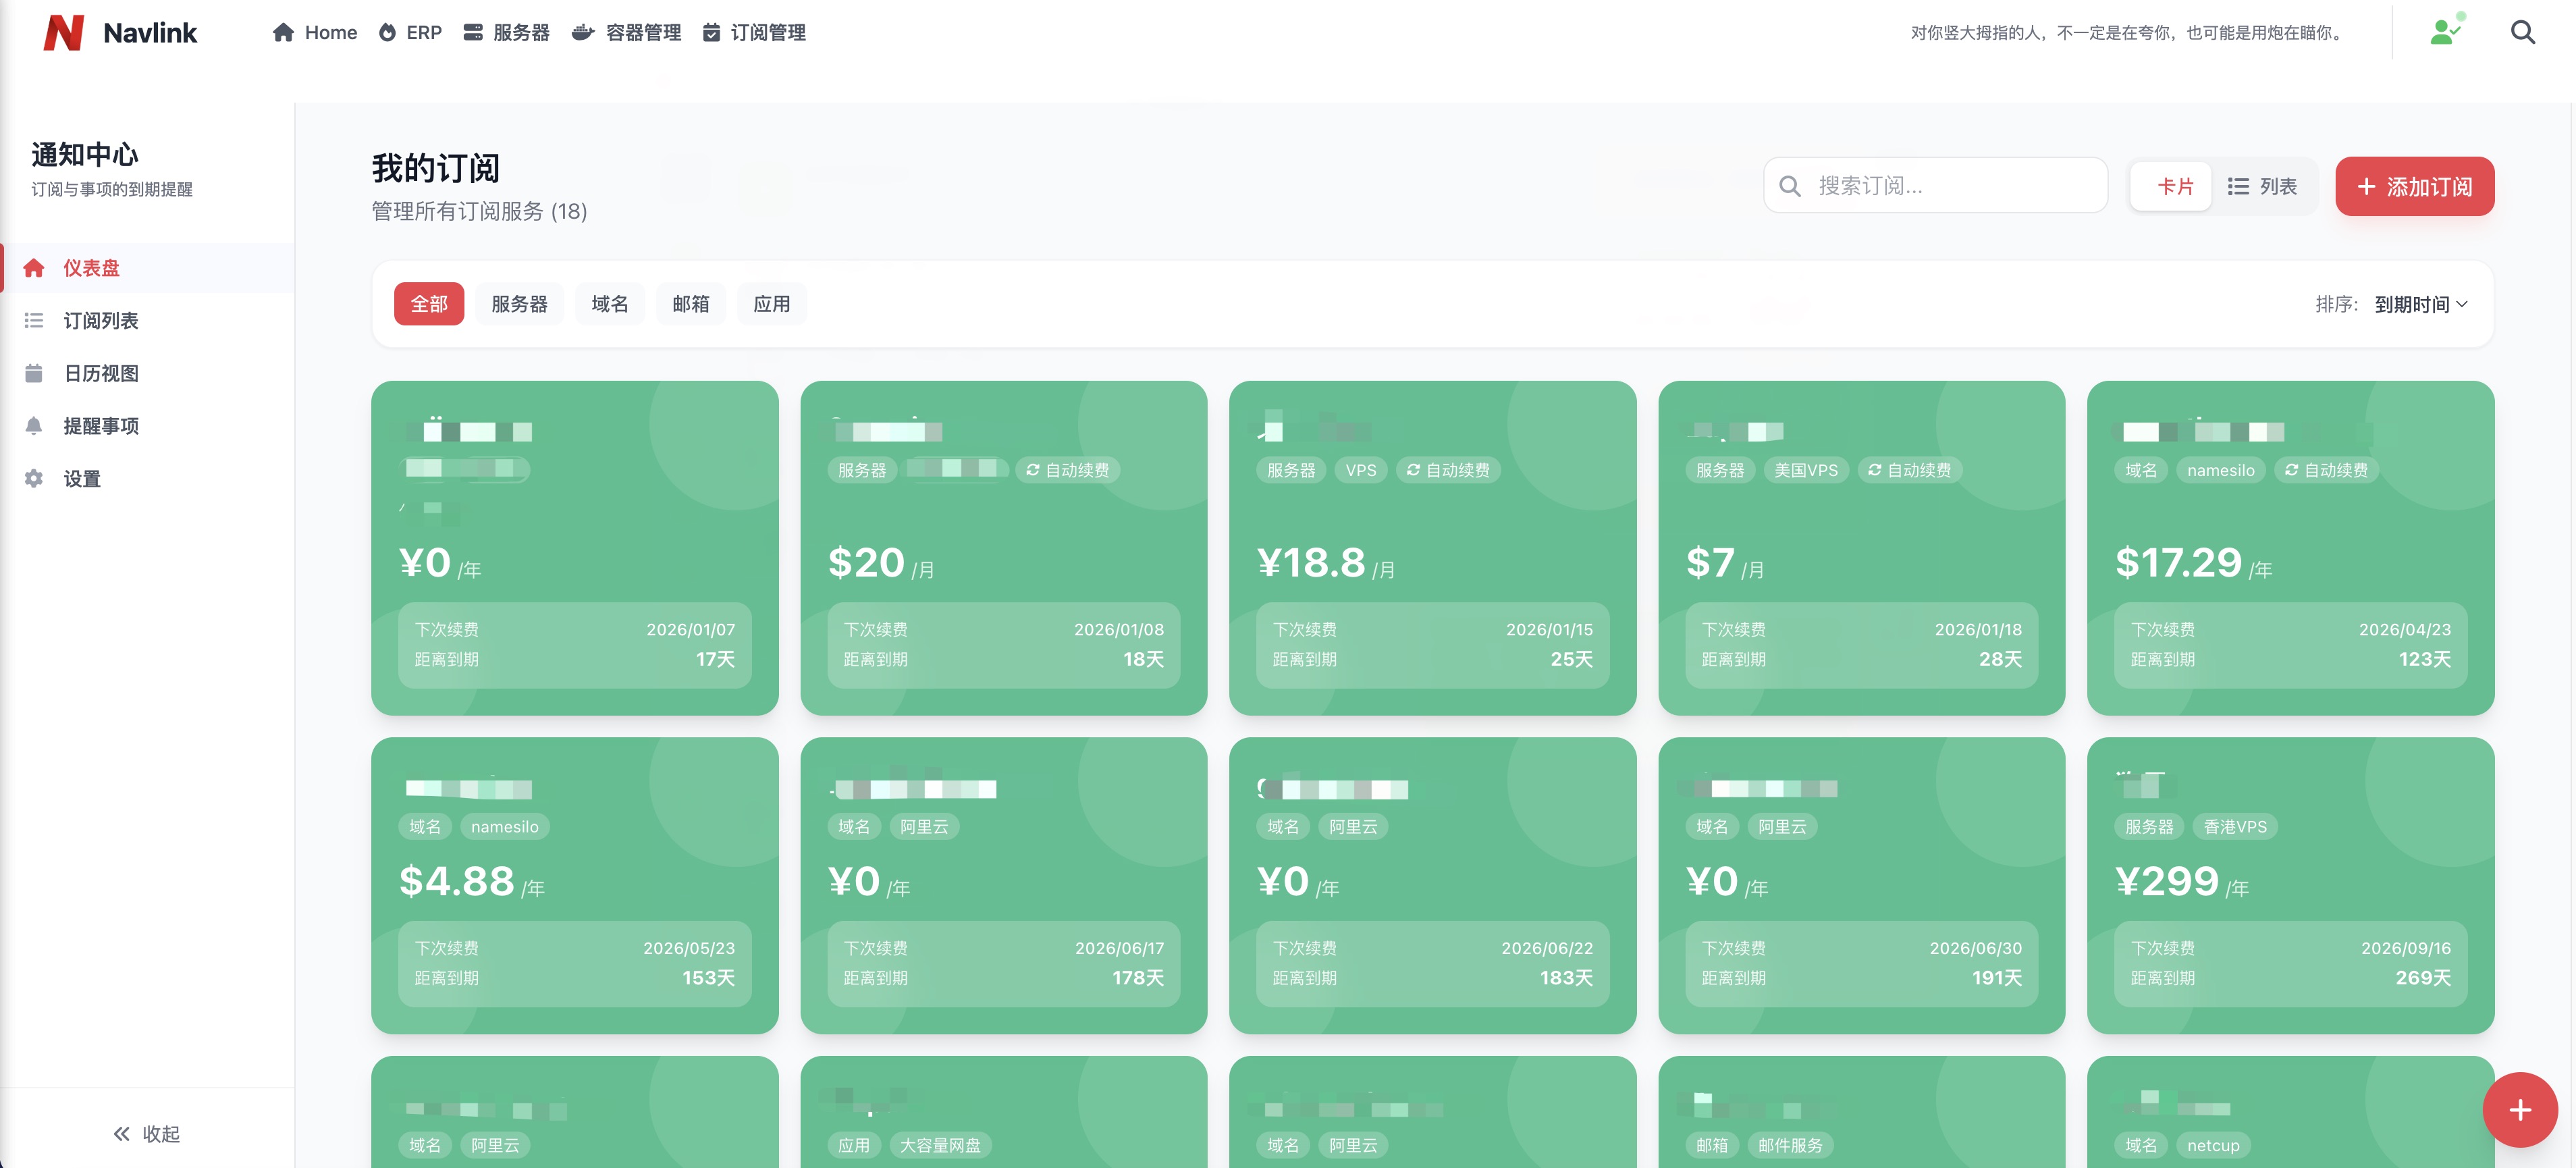The image size is (2576, 1168).
Task: Select the 全部 filter chip
Action: pos(428,304)
